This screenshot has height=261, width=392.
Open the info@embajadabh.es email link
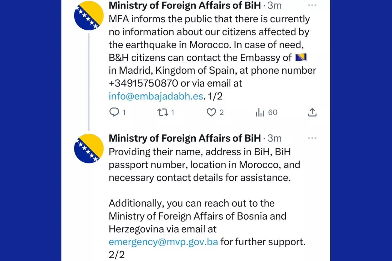click(156, 96)
